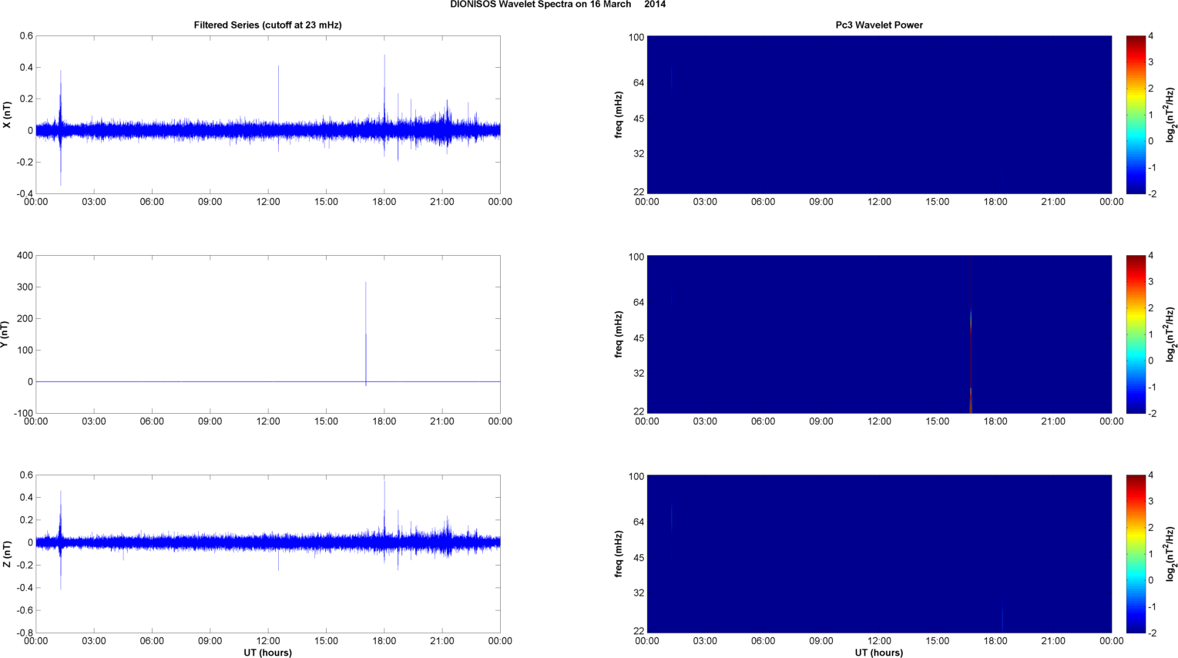The width and height of the screenshot is (1178, 658).
Task: Click the Z (nT) axis label
Action: [x=7, y=554]
